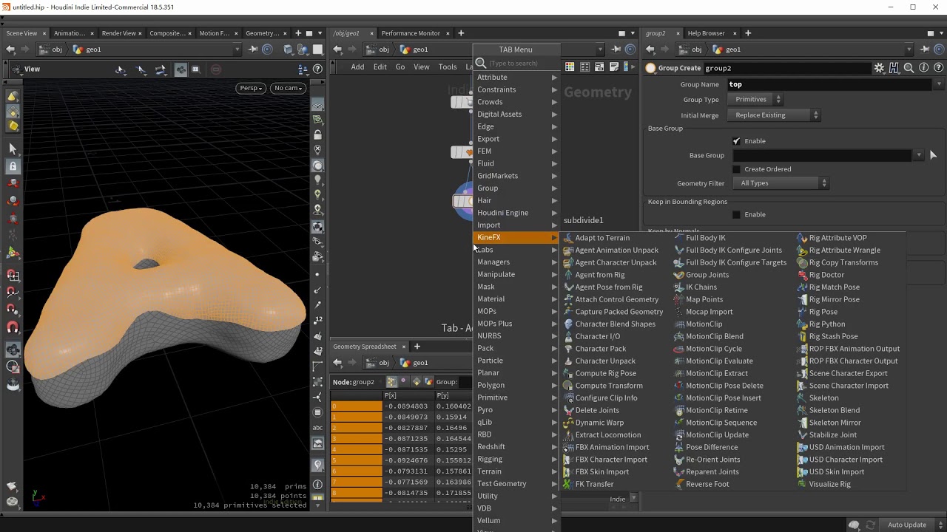Click the headlight bulb icon in viewport display bar

click(317, 180)
